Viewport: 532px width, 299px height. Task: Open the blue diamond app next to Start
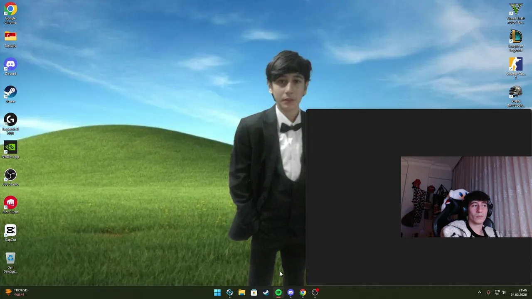(229, 292)
